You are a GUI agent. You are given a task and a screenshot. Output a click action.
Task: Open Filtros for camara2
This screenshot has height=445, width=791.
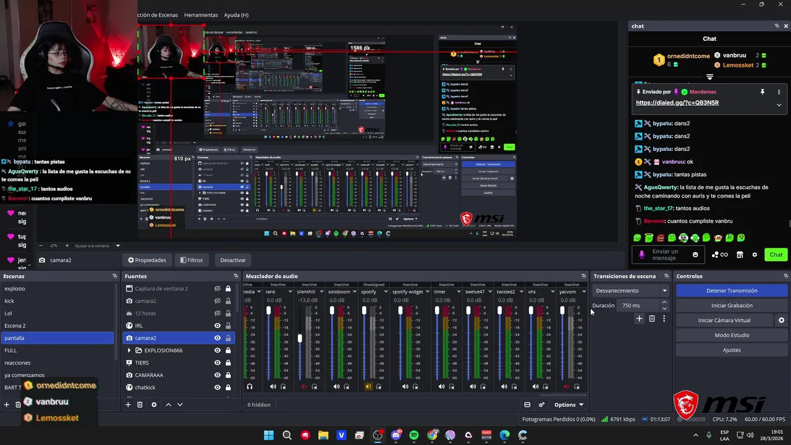(x=192, y=260)
